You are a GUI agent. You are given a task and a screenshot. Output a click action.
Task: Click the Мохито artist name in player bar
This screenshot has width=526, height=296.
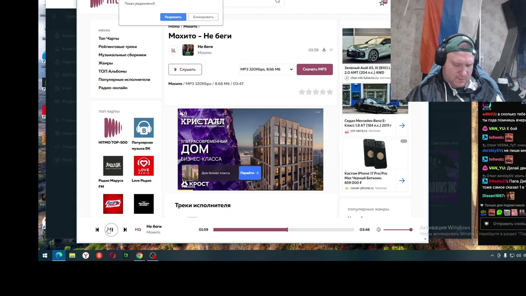coord(153,233)
